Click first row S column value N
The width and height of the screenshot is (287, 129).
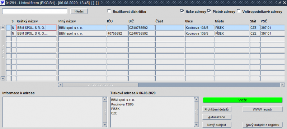coord(14,28)
